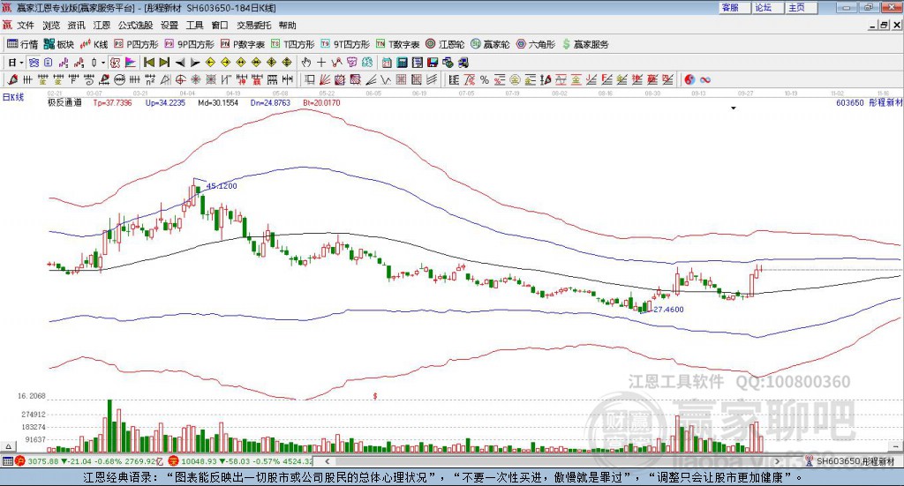Open the P四方形 tool
This screenshot has width=904, height=486.
(136, 44)
